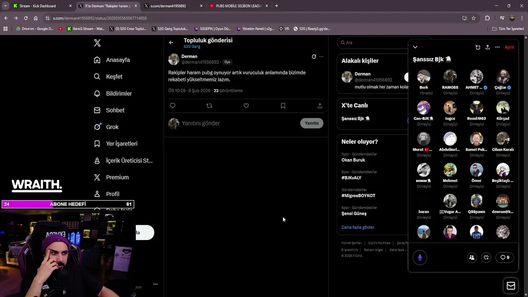The width and height of the screenshot is (528, 297).
Task: Select tugce listener avatar
Action: click(450, 108)
